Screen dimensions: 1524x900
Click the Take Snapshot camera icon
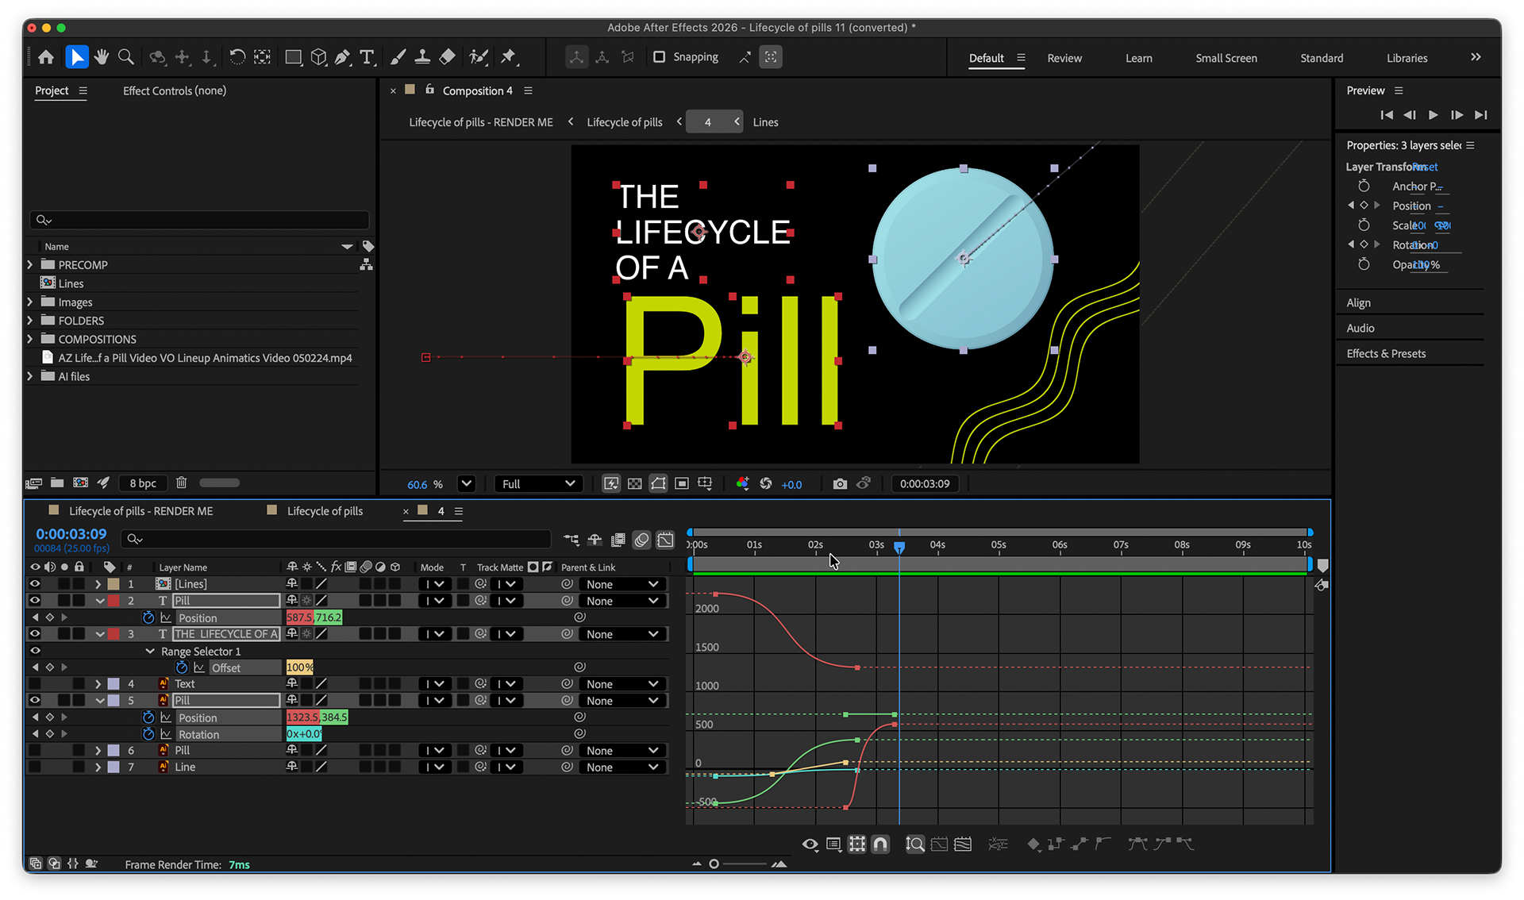(x=840, y=483)
